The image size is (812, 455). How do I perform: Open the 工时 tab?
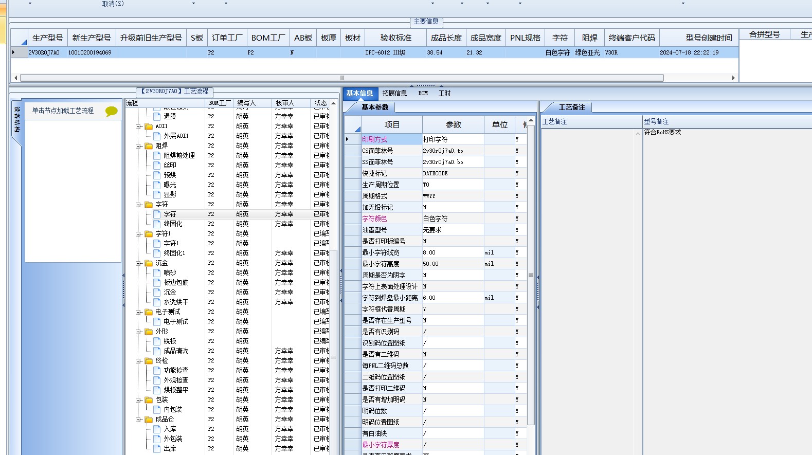pyautogui.click(x=444, y=93)
